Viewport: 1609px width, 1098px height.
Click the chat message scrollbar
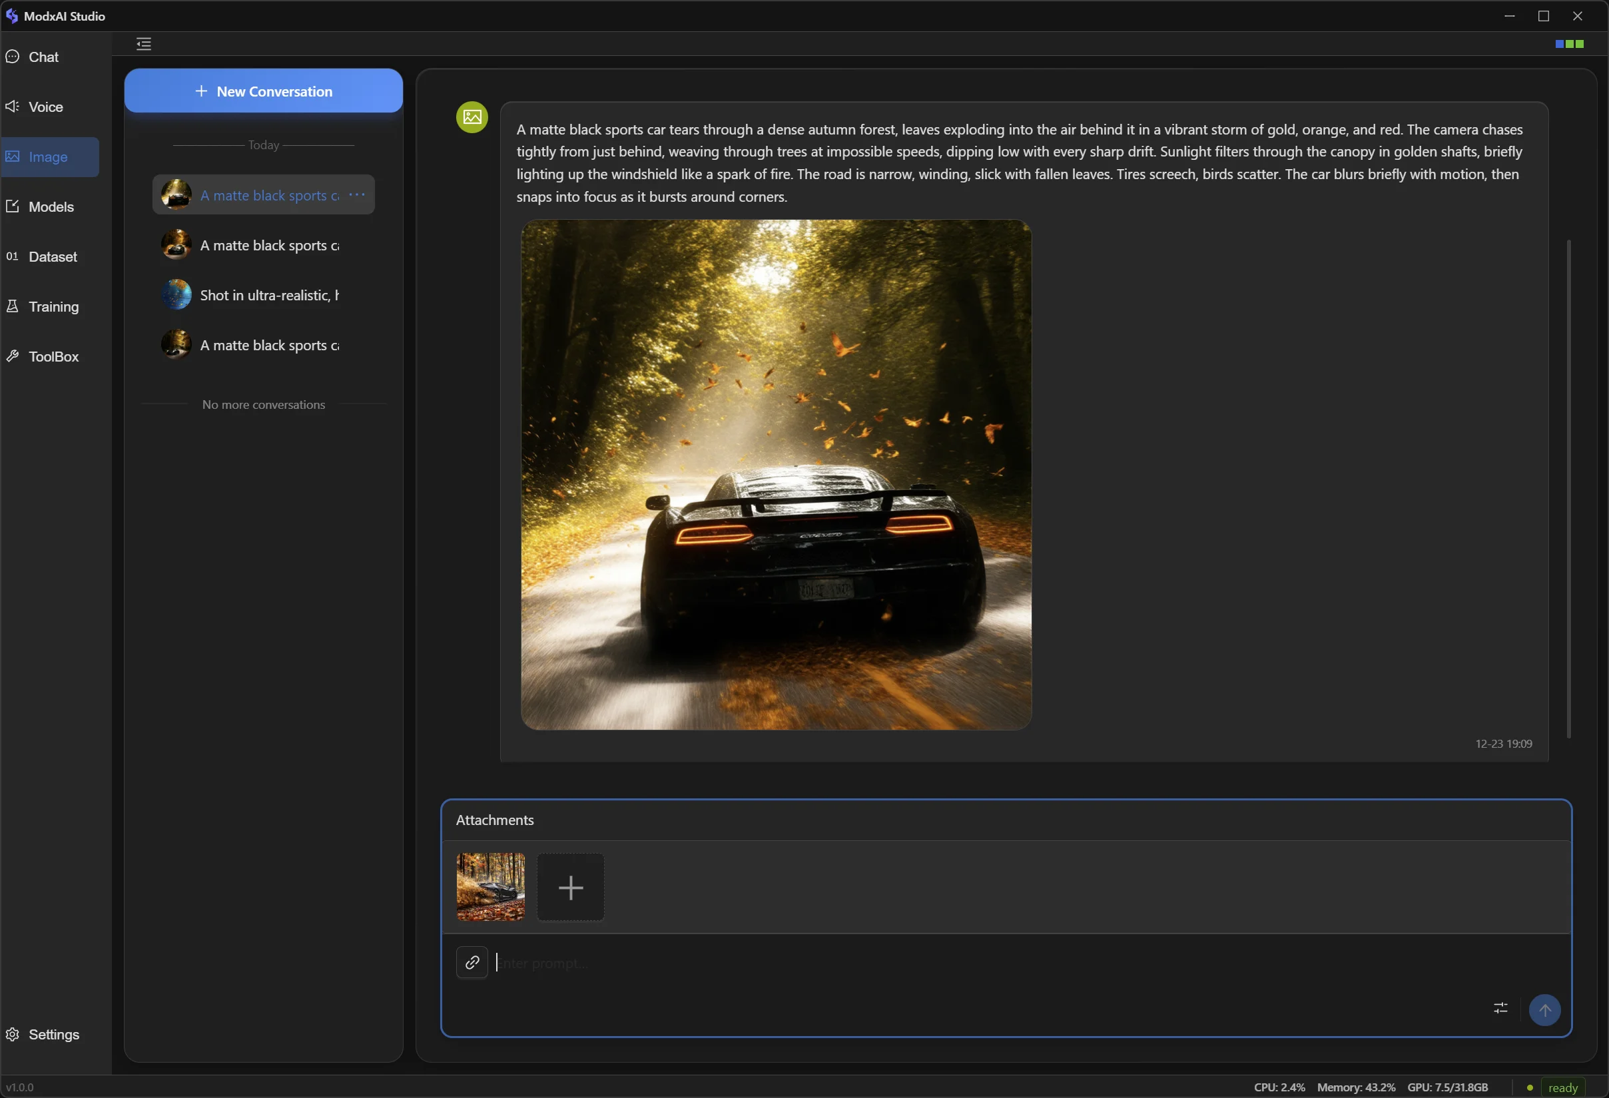coord(1568,488)
